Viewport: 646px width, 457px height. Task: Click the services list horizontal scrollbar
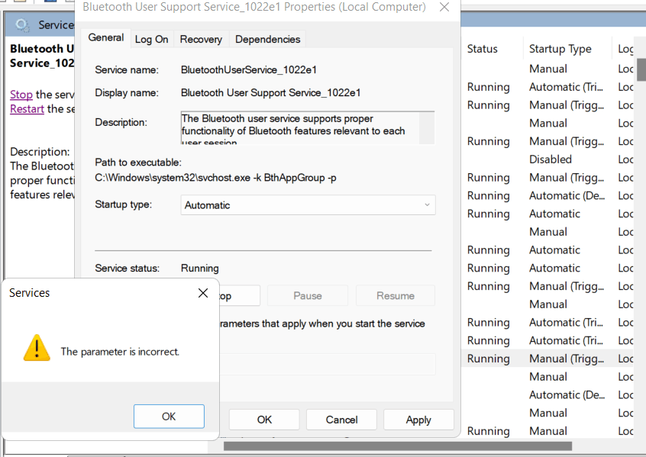[x=398, y=446]
